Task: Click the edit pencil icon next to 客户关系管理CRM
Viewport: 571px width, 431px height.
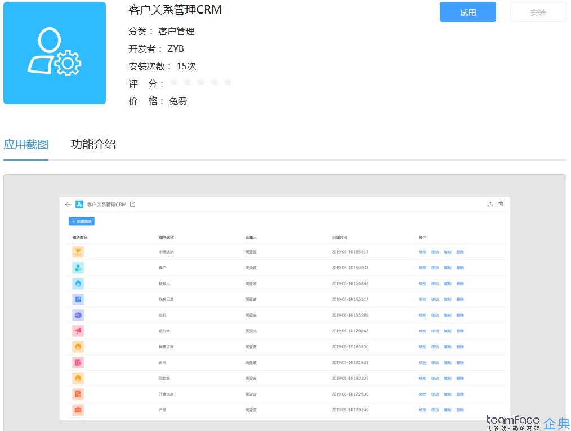Action: tap(132, 204)
